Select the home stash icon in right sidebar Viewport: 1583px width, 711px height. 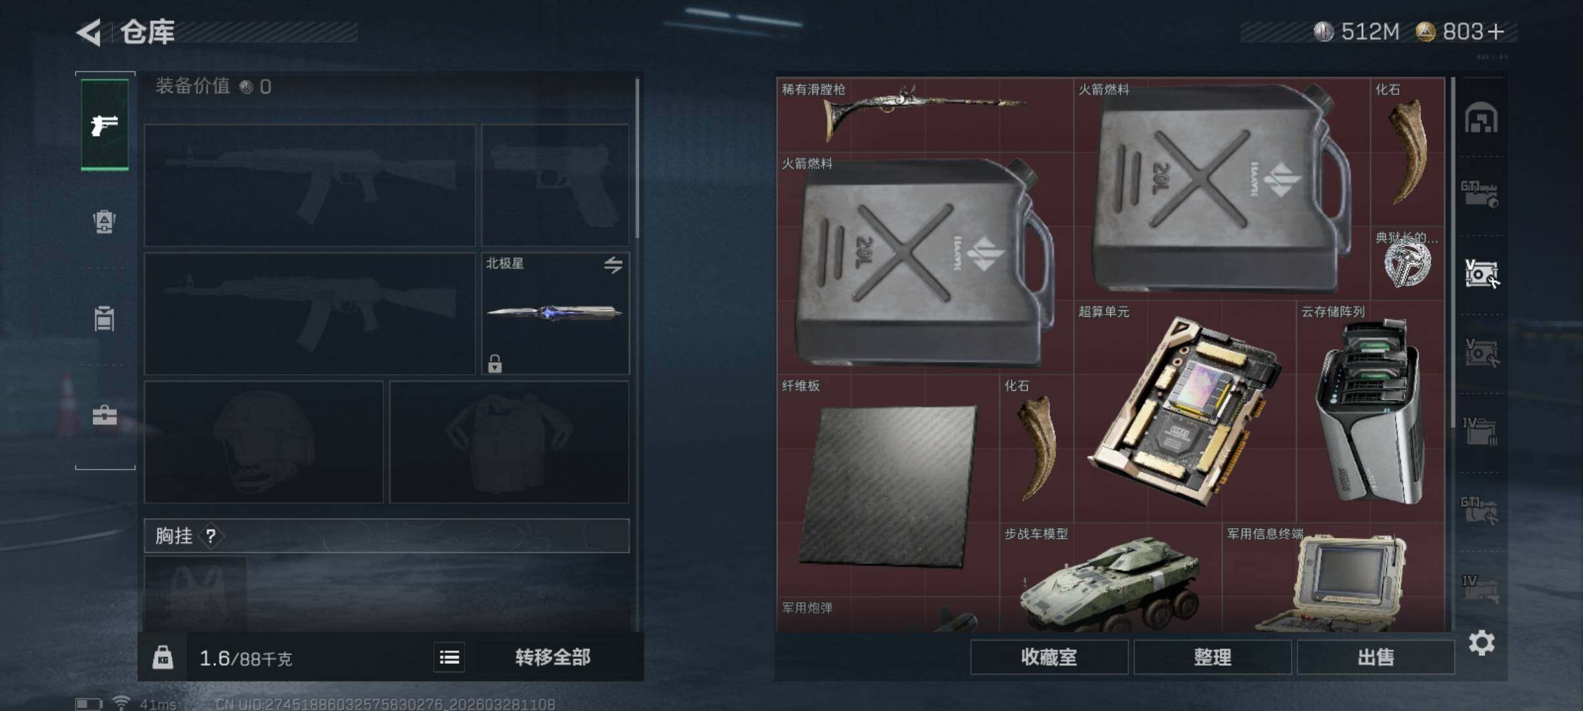click(x=1481, y=118)
